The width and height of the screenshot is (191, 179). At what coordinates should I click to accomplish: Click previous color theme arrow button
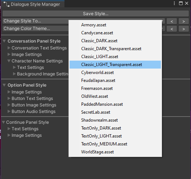pos(172,29)
